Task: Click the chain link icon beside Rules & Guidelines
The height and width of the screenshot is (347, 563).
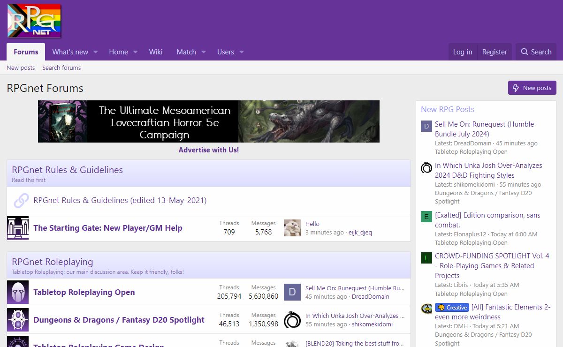Action: click(21, 201)
